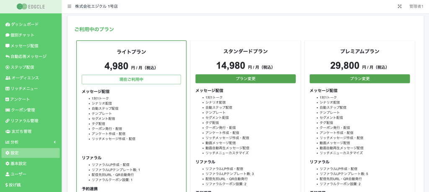Click プラン変更 under スタンダードプラン
Viewport: 429px width, 192px height.
[246, 79]
